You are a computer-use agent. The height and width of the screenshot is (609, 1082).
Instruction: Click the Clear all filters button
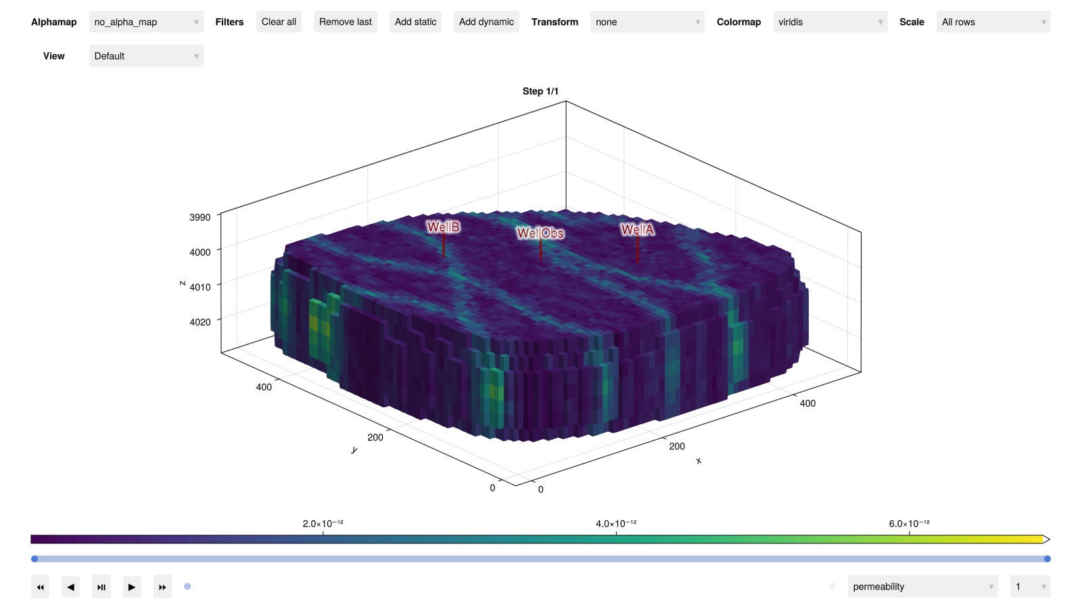tap(279, 22)
